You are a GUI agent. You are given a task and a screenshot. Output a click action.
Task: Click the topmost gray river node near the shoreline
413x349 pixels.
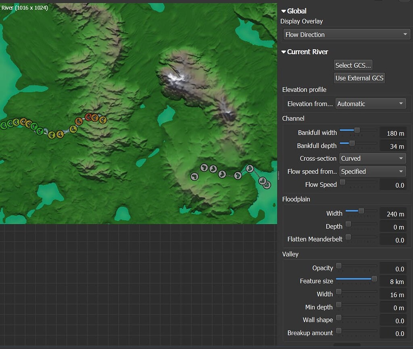pos(250,168)
